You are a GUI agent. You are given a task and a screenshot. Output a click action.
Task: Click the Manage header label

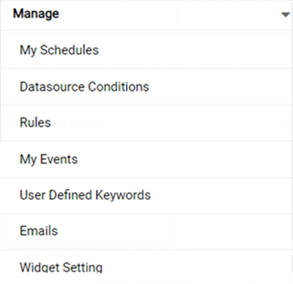pyautogui.click(x=36, y=14)
